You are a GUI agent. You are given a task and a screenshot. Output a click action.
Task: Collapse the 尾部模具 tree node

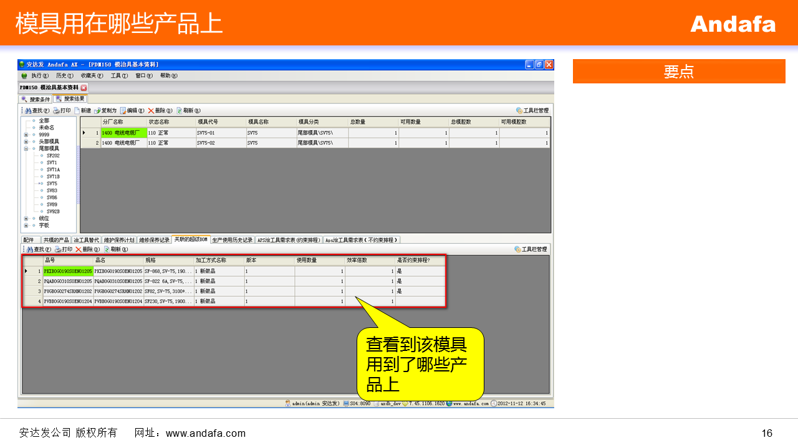click(26, 149)
